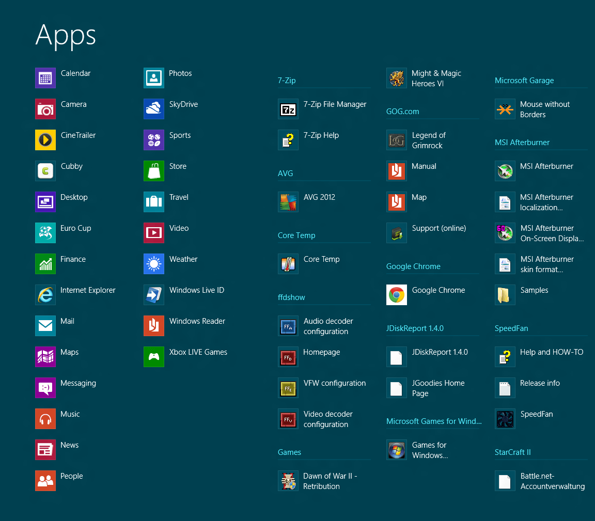Open the Finance app icon
The height and width of the screenshot is (521, 595).
pyautogui.click(x=45, y=264)
